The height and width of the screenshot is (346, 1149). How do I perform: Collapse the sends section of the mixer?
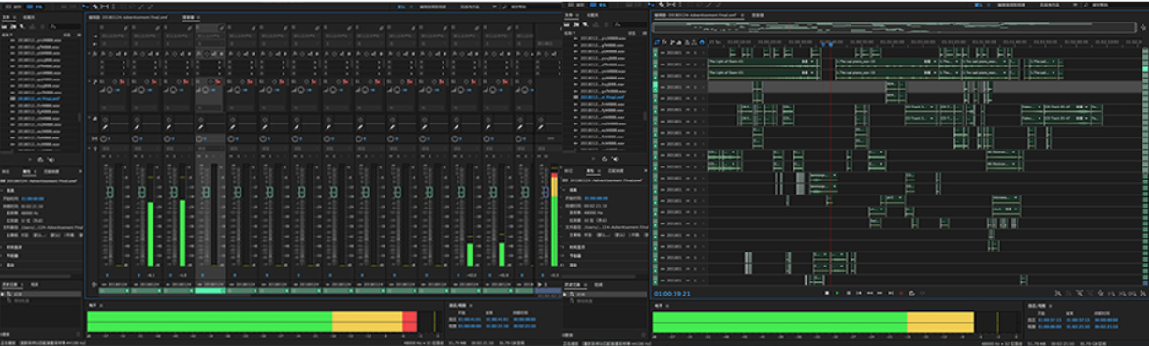[x=89, y=81]
